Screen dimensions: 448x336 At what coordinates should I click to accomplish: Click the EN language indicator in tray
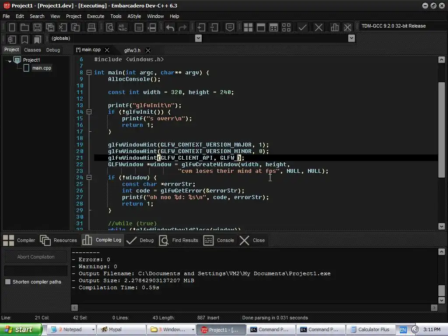[x=403, y=330]
